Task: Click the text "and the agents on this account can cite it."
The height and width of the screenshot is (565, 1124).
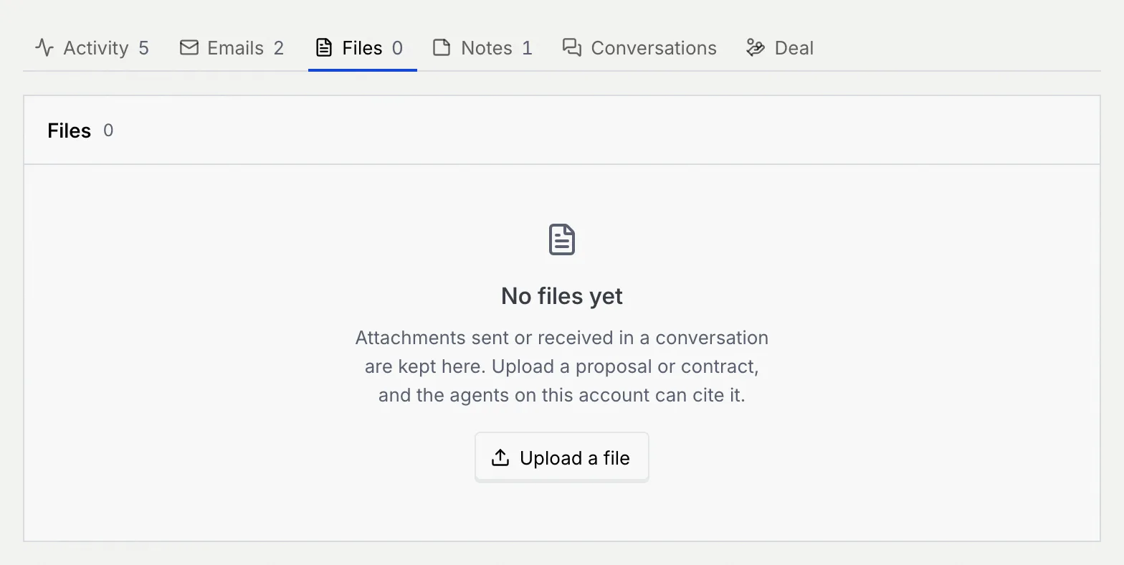Action: pos(562,395)
